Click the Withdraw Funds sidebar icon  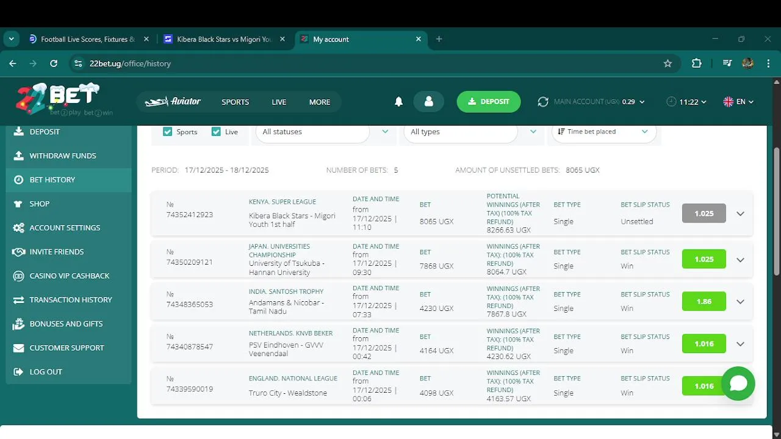click(x=18, y=155)
